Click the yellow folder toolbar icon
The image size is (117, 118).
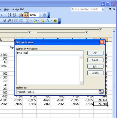43,21
